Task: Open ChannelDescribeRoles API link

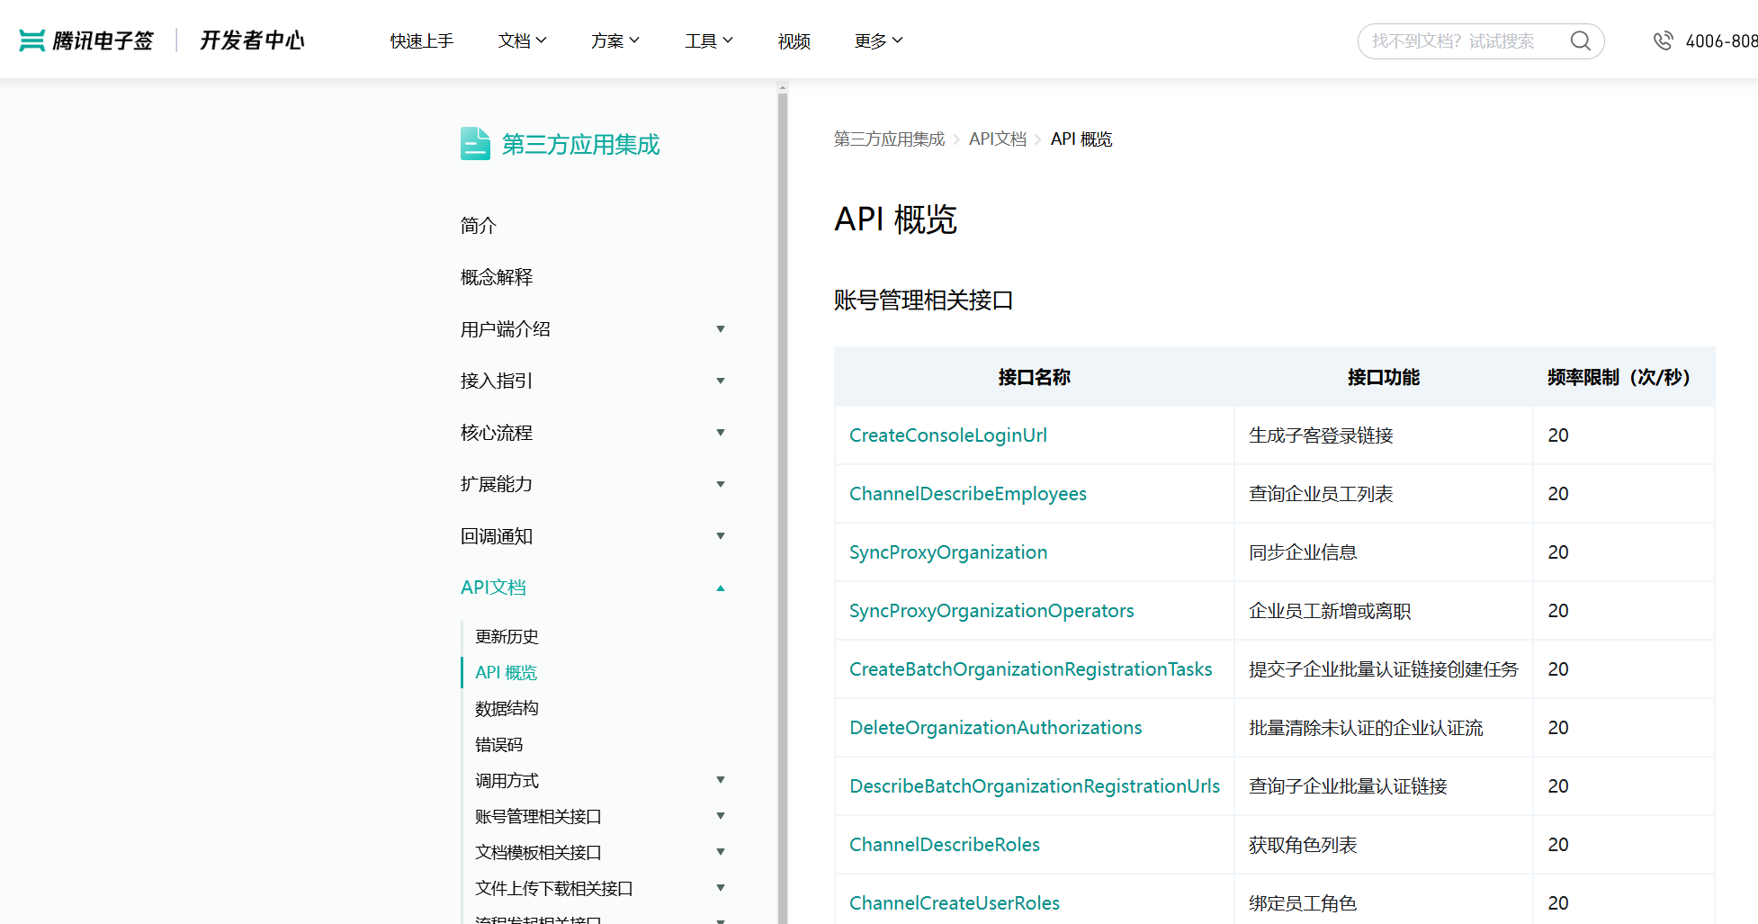Action: coord(945,845)
